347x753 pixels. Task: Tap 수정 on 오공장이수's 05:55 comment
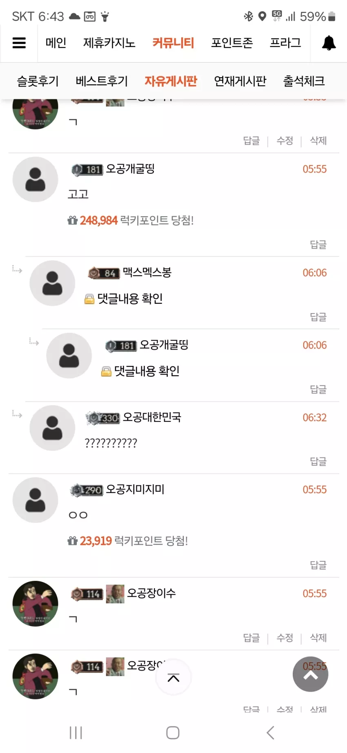pos(285,638)
